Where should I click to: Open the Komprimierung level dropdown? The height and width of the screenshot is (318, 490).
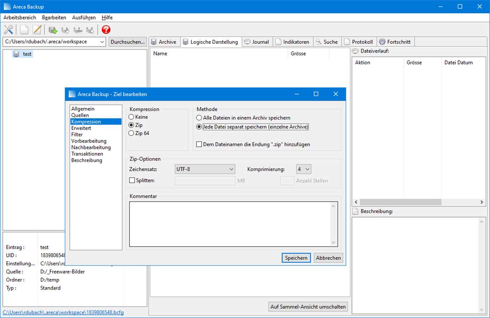coord(303,169)
